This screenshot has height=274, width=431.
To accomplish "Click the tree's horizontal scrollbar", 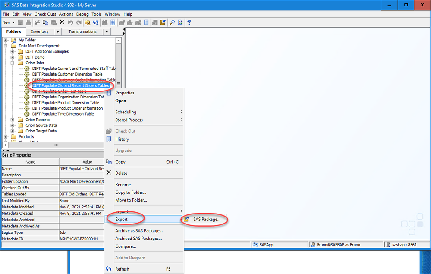I will pos(55,145).
